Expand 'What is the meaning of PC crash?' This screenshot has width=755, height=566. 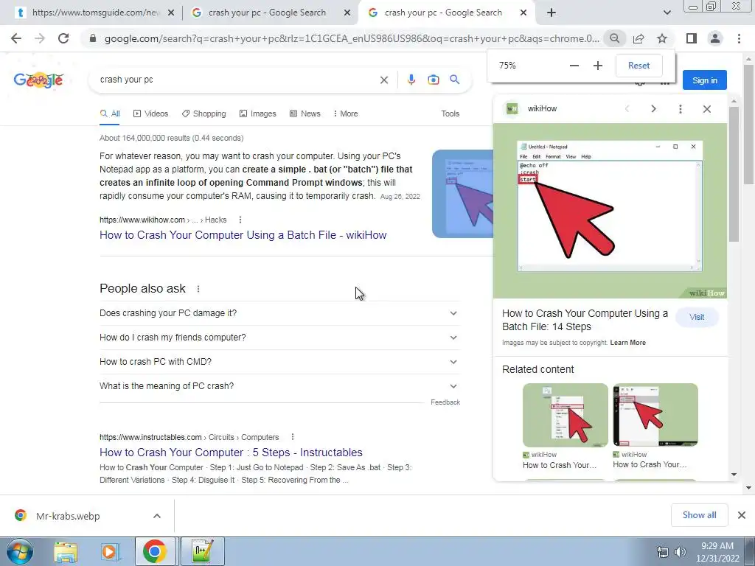279,386
